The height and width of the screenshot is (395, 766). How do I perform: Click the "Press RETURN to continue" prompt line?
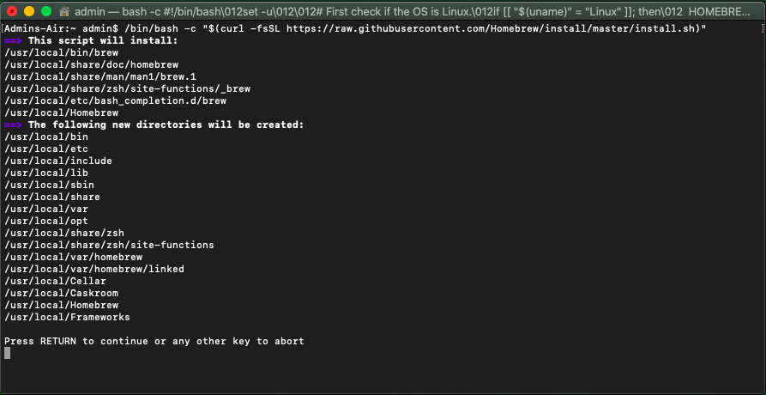[x=154, y=341]
